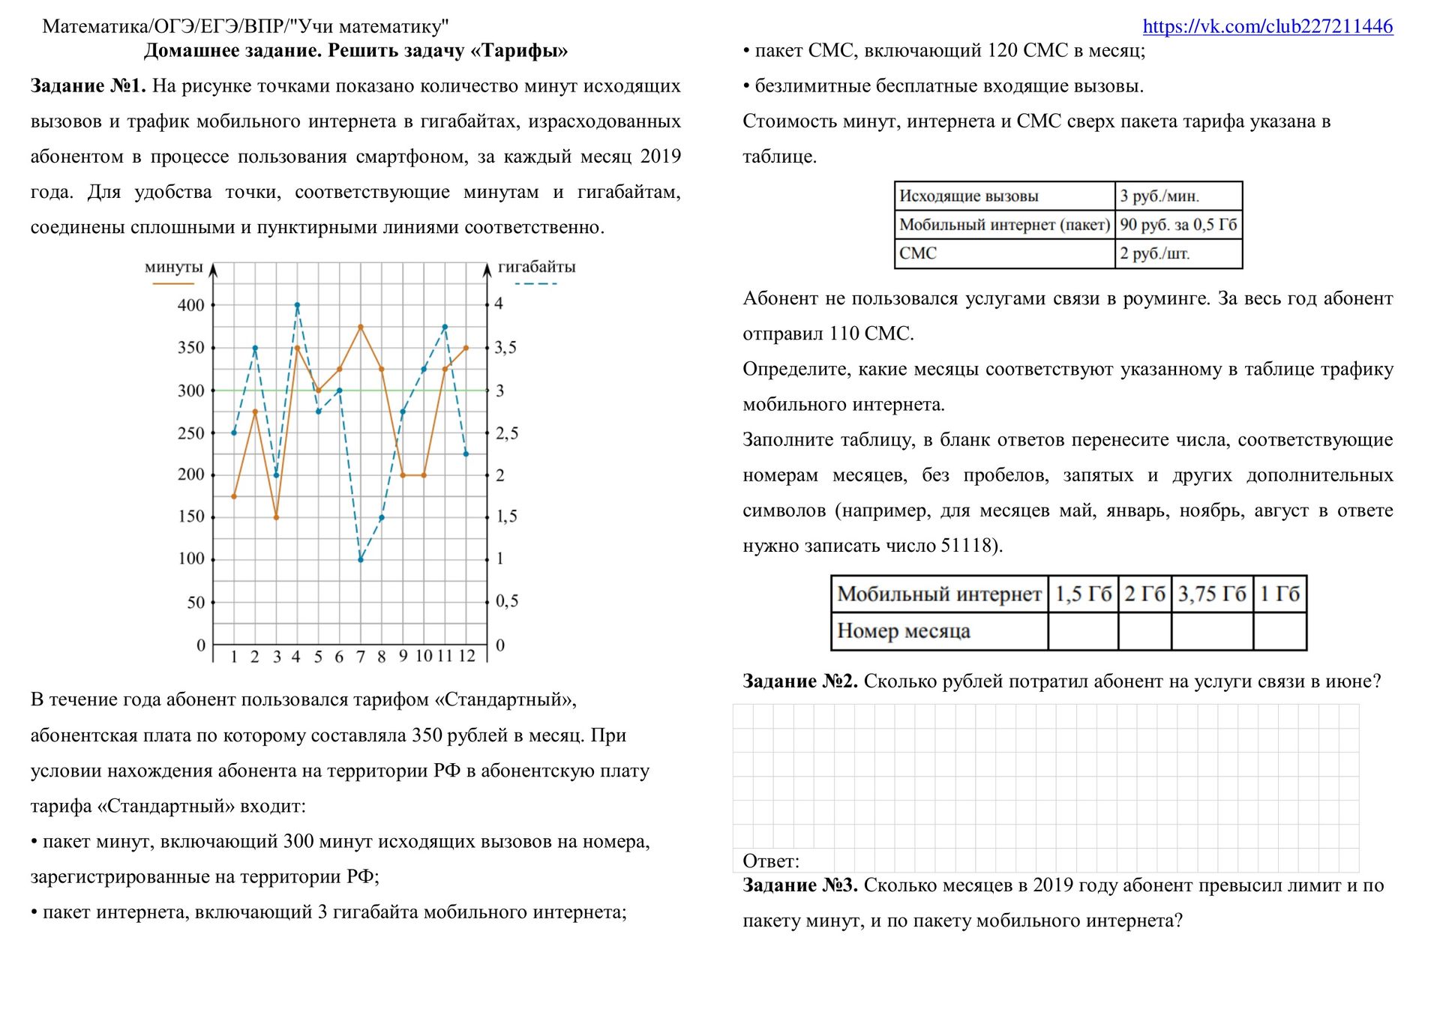Image resolution: width=1440 pixels, height=1018 pixels.
Task: Click the "Задание №3." heading
Action: [800, 885]
